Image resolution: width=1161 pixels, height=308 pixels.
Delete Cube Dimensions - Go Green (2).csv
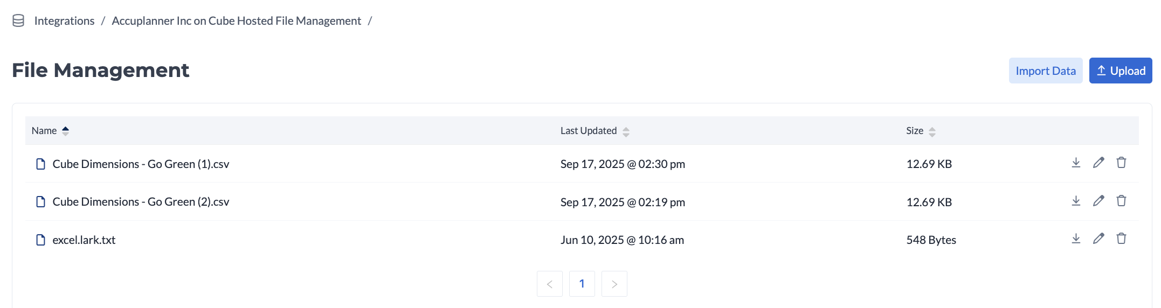pyautogui.click(x=1121, y=201)
